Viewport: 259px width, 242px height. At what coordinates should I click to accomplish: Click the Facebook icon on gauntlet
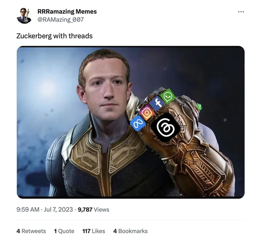coord(157,104)
